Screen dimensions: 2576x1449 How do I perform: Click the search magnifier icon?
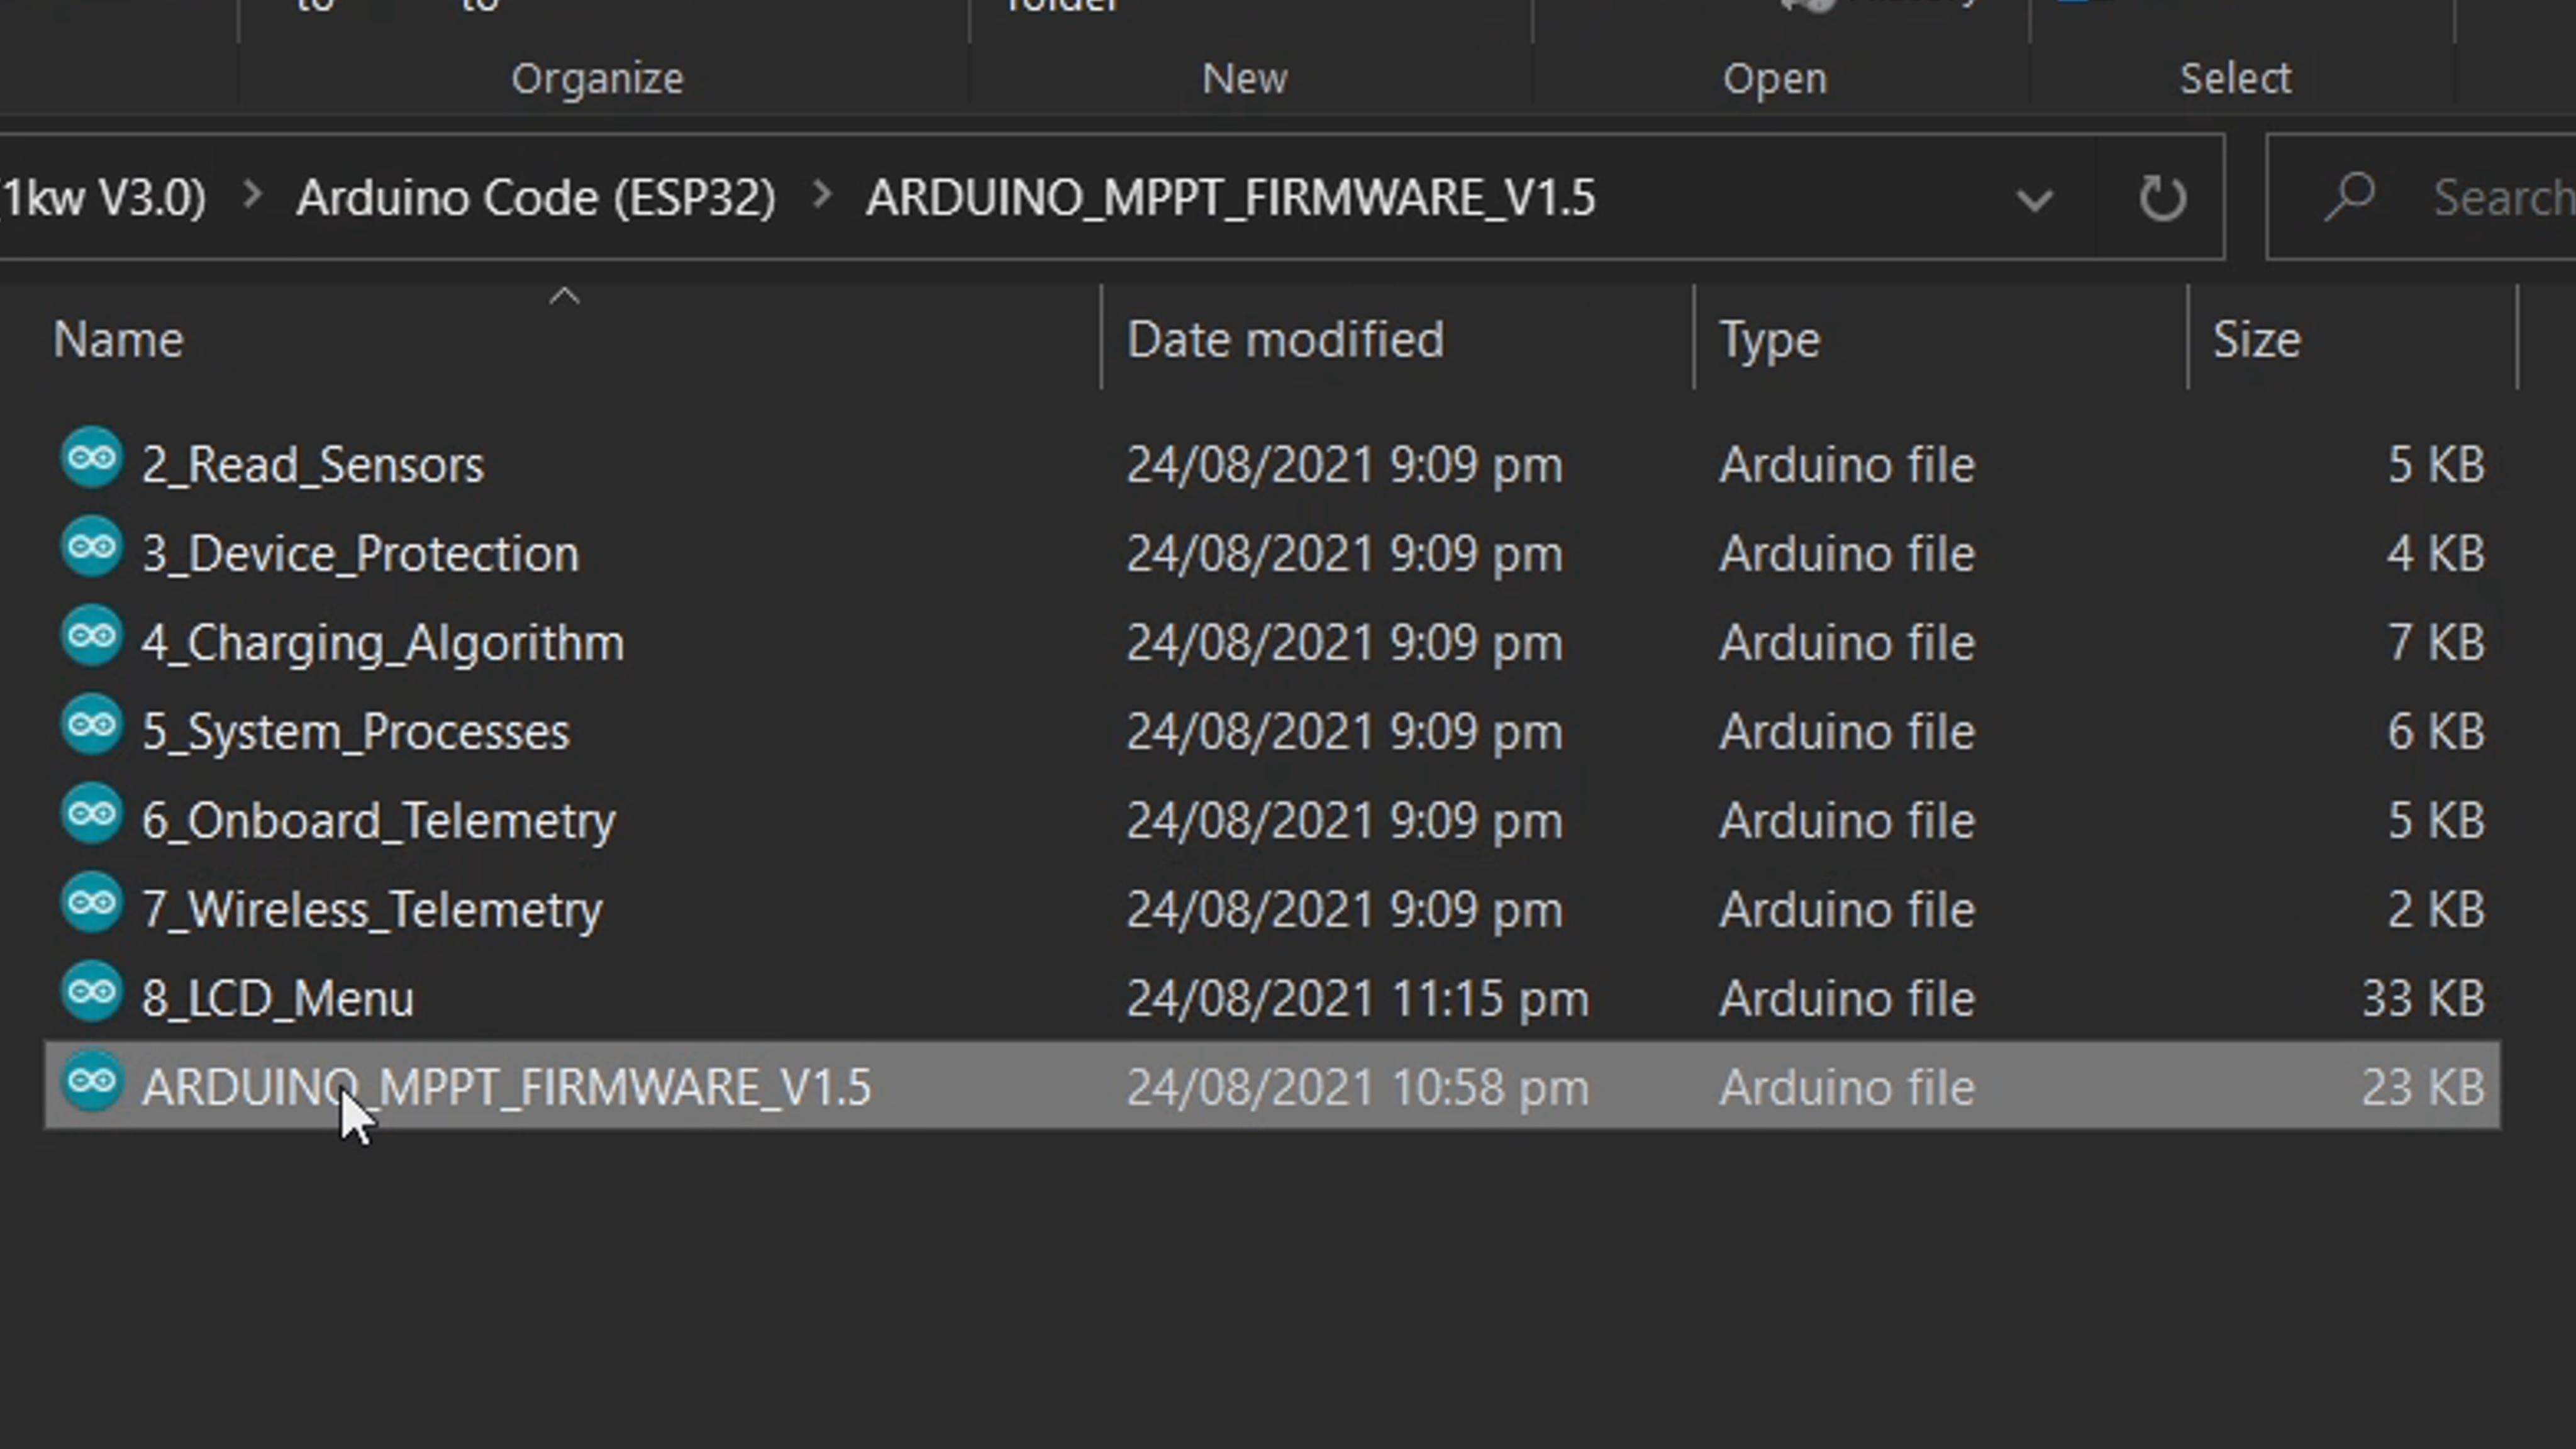click(x=2349, y=197)
